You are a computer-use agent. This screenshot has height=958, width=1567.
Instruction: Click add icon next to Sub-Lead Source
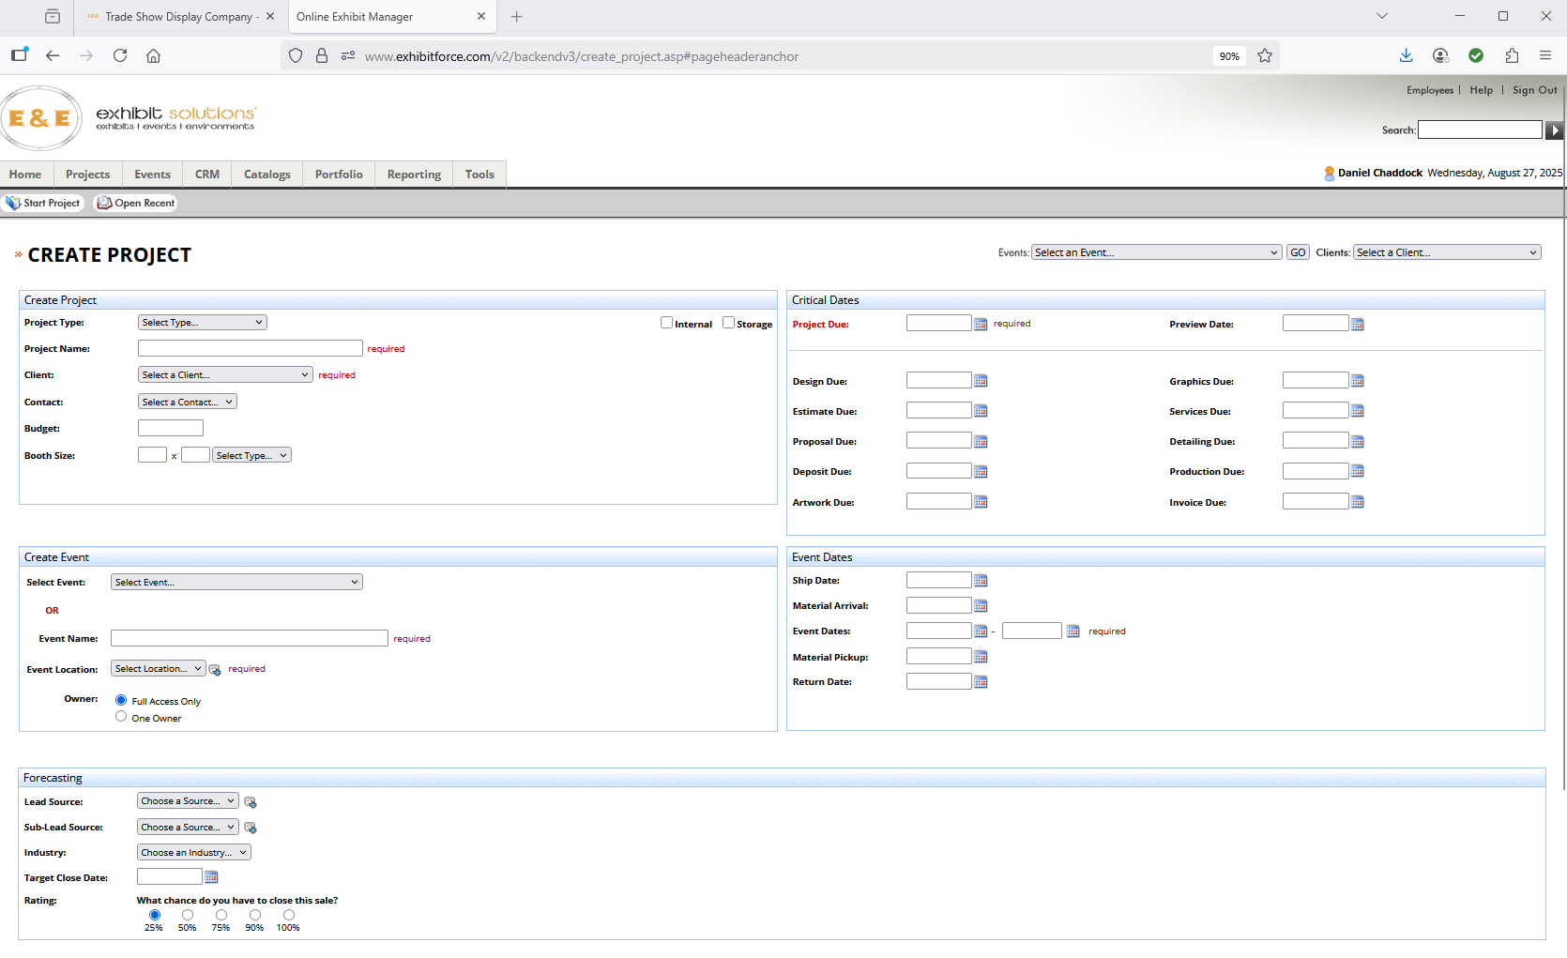tap(251, 828)
